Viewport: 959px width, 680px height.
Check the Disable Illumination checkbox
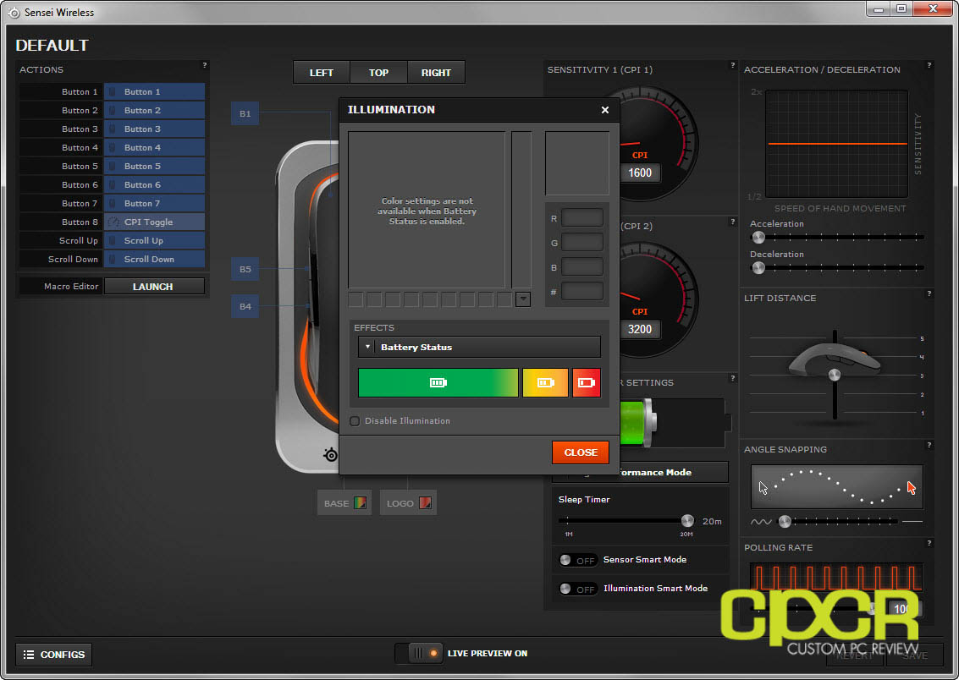point(355,421)
